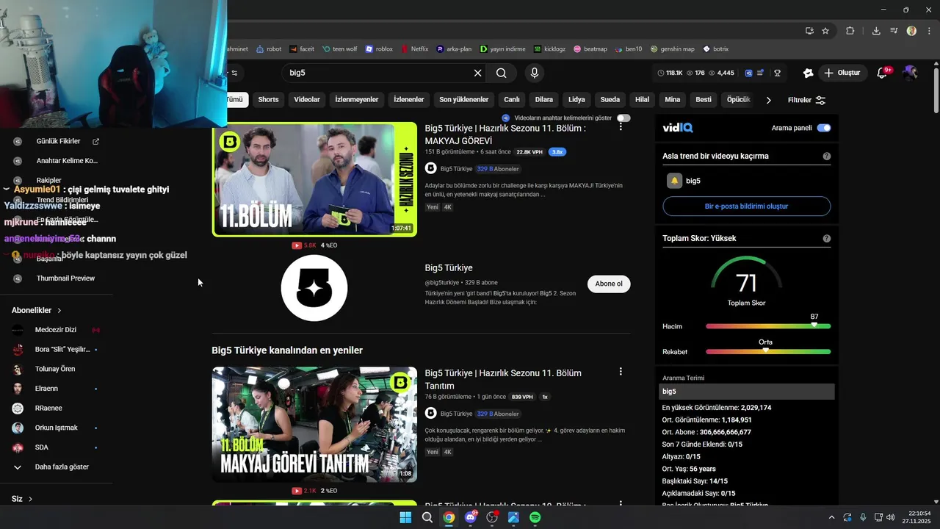Click the magnifier search button
Screen dimensions: 940x529
click(x=501, y=73)
